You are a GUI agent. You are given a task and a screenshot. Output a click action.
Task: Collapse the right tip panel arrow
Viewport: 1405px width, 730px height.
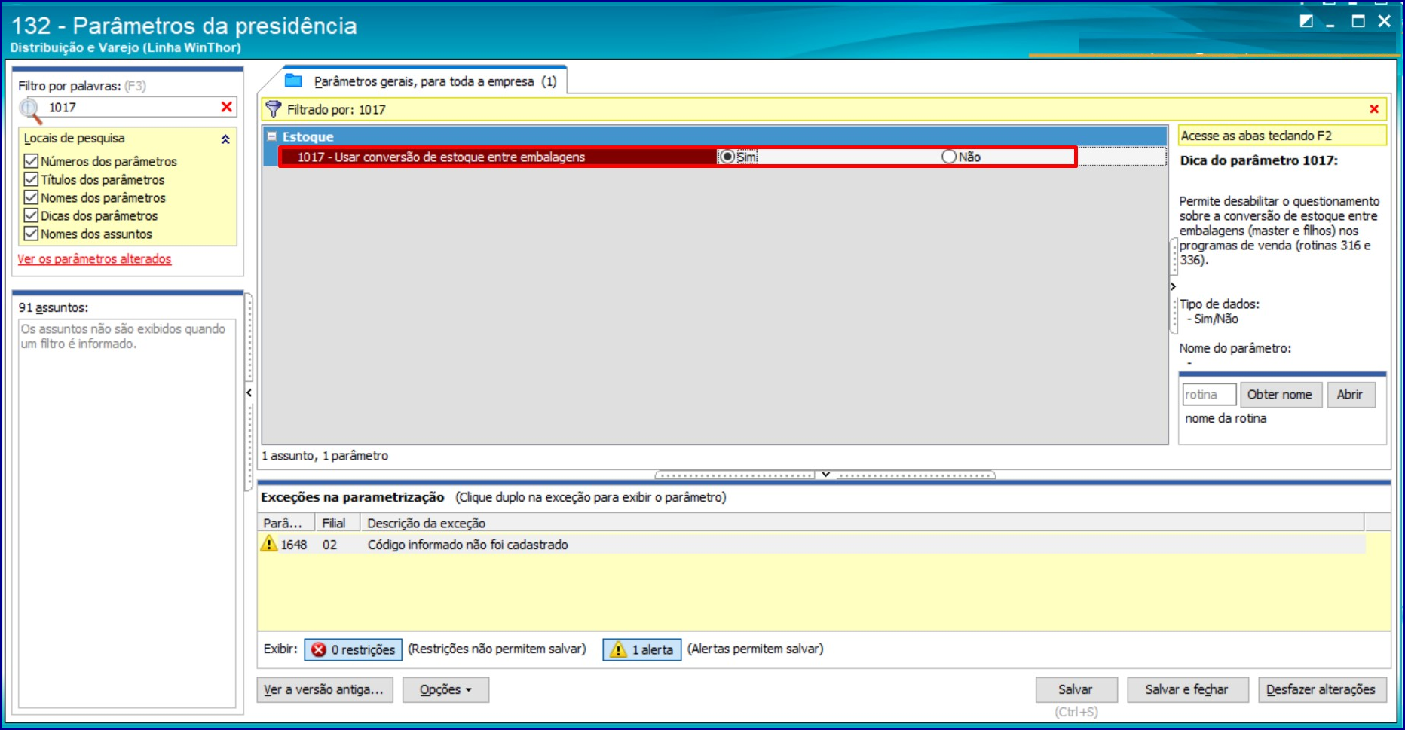click(x=1173, y=286)
